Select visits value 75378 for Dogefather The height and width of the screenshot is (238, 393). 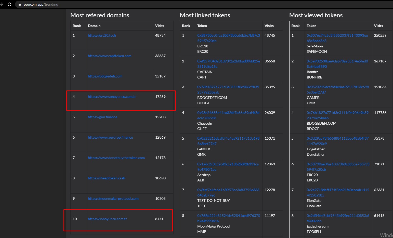click(379, 138)
